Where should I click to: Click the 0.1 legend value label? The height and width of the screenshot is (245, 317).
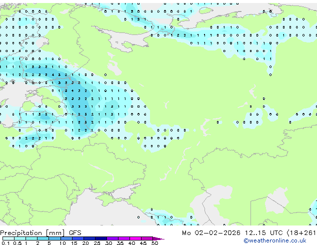(5, 243)
